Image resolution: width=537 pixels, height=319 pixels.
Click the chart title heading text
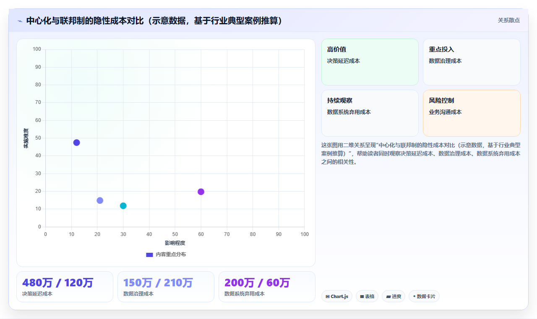[x=154, y=21]
